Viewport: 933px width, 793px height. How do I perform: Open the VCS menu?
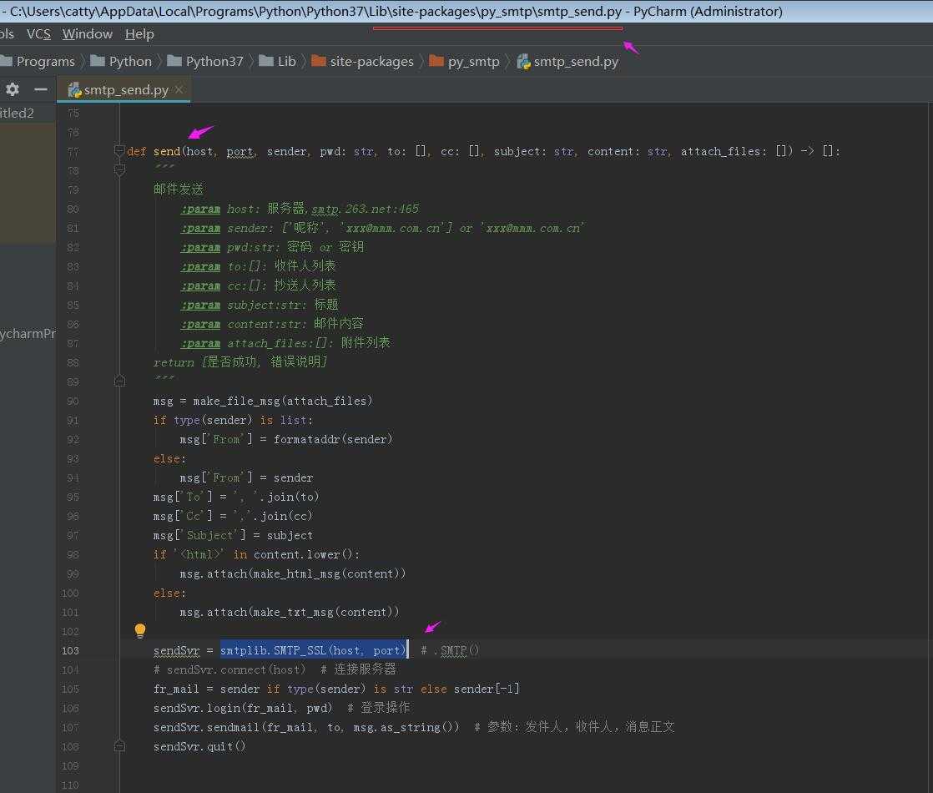coord(38,34)
